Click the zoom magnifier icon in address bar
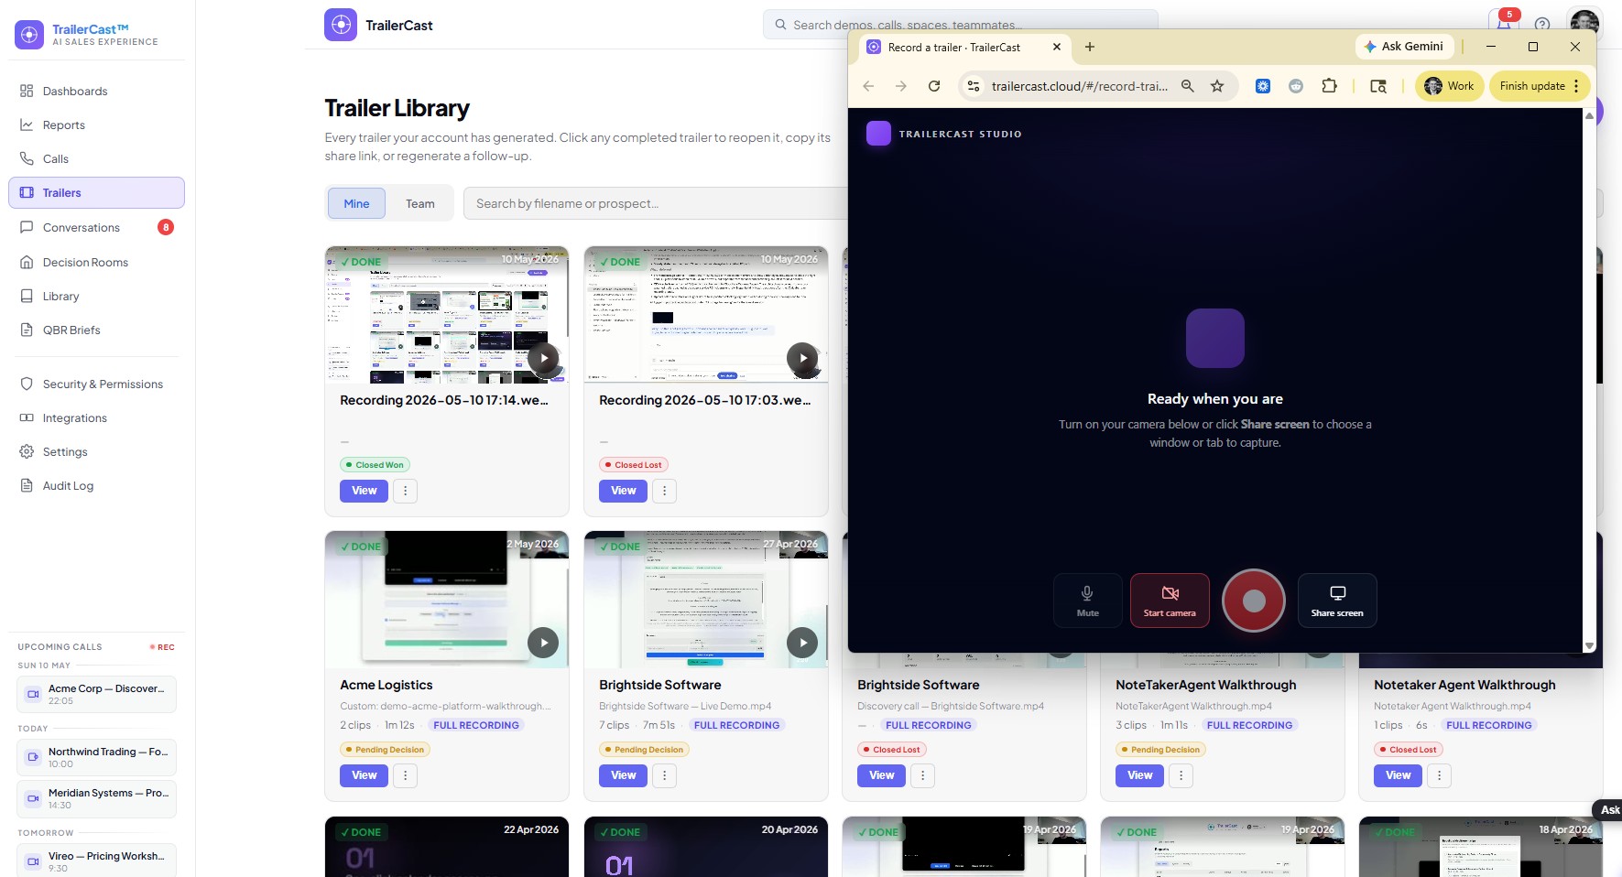1622x877 pixels. [1188, 86]
